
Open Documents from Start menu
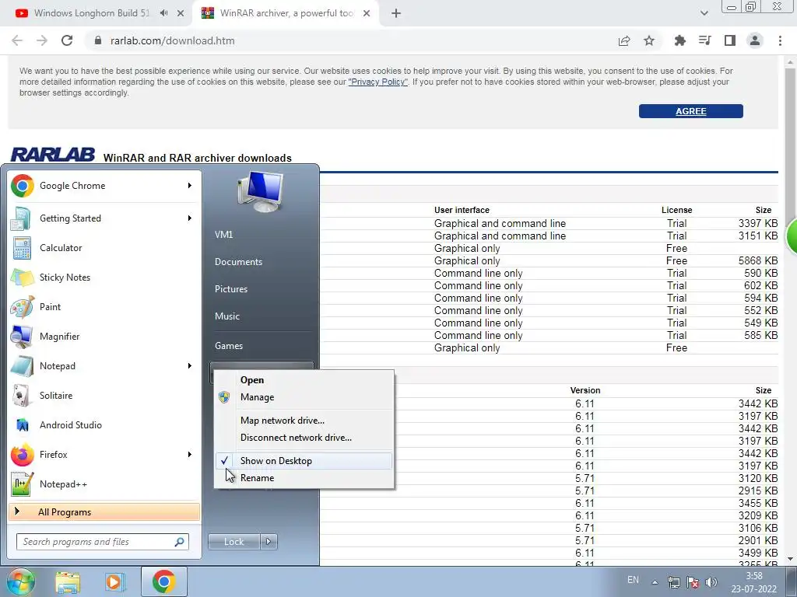coord(238,262)
